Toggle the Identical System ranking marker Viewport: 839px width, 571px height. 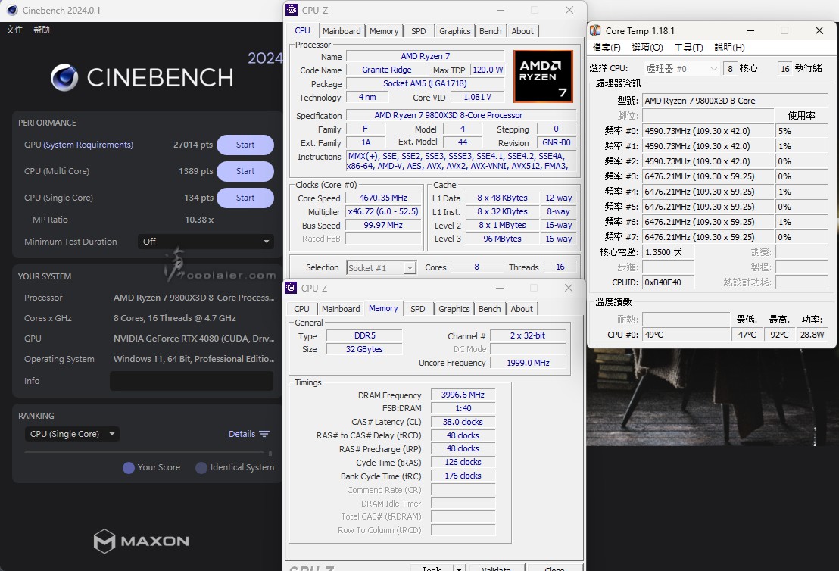click(x=201, y=468)
